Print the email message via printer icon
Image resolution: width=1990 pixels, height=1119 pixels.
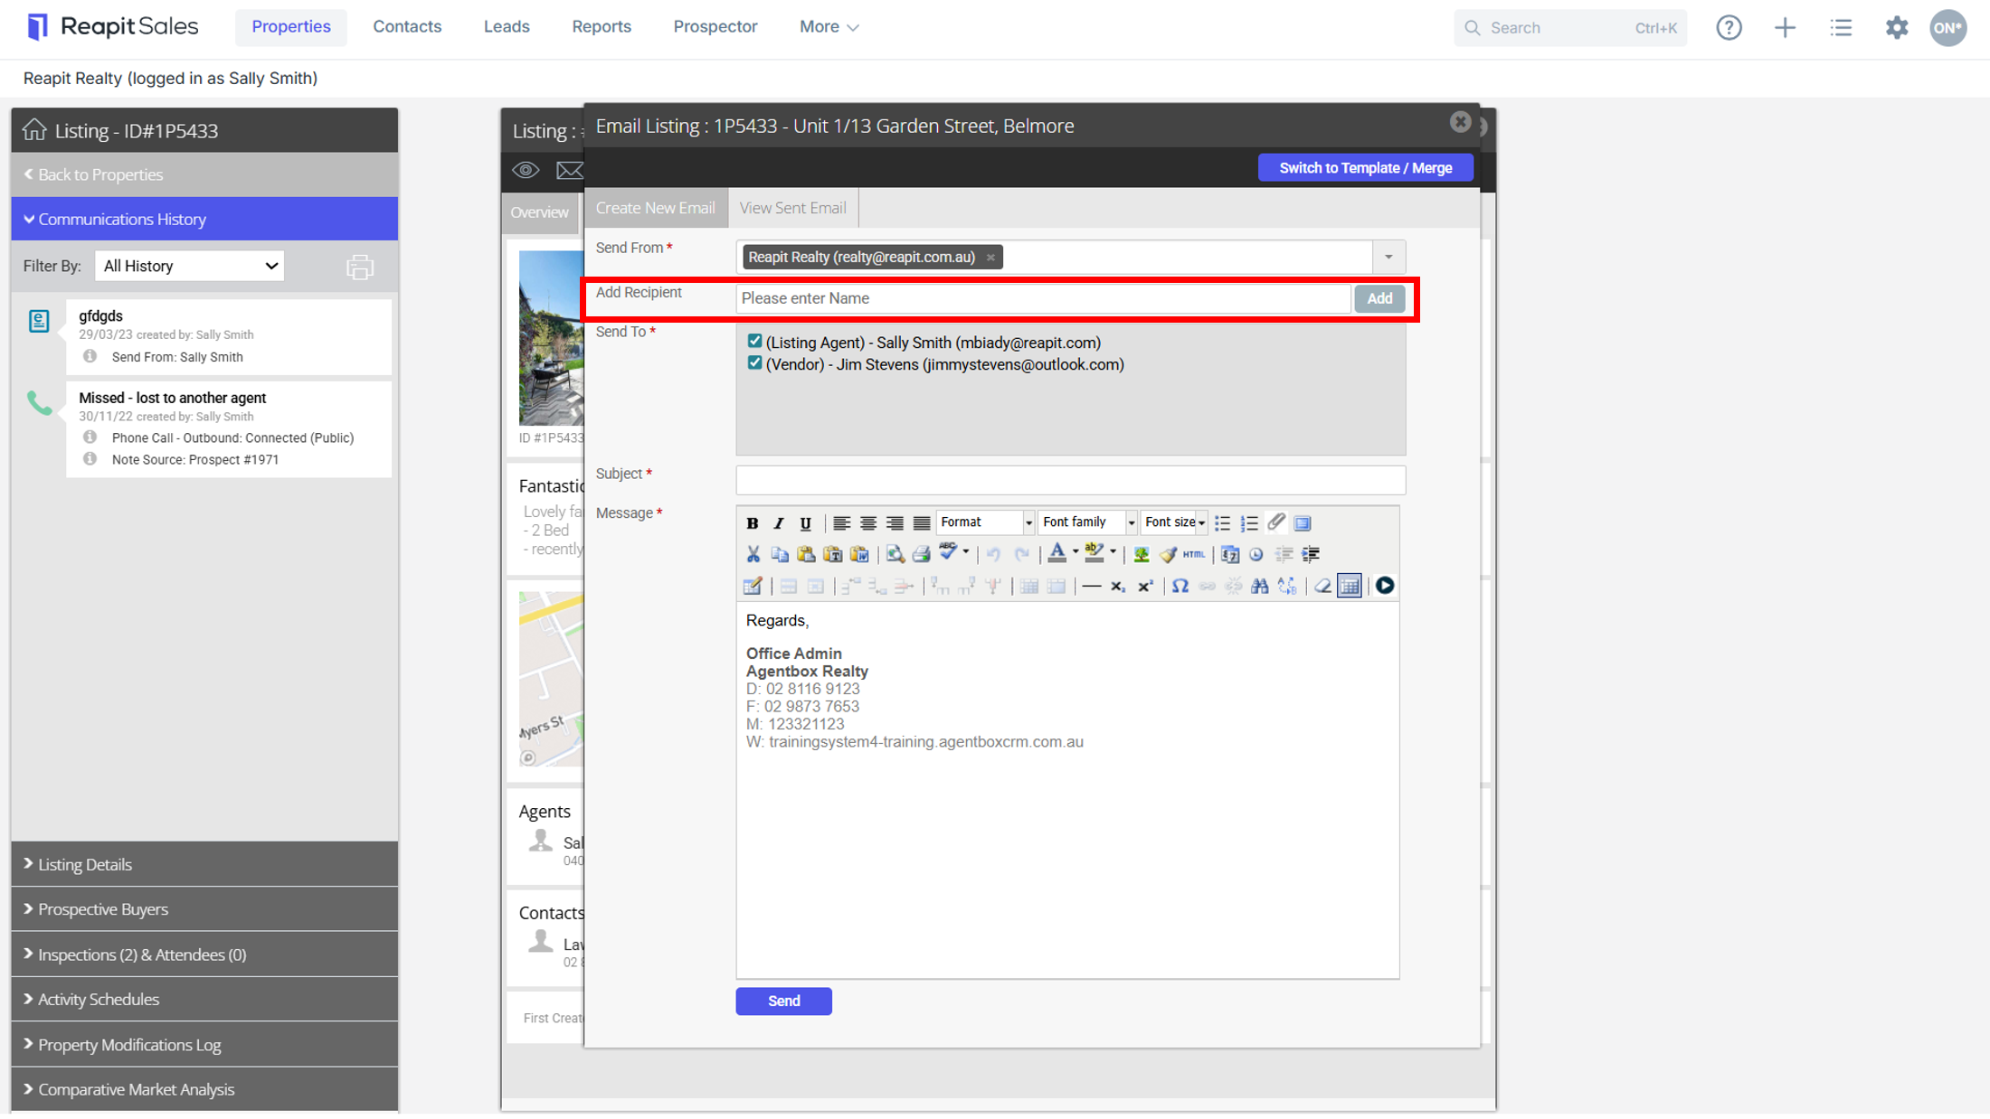921,554
